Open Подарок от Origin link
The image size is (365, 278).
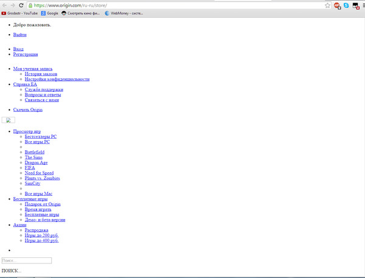[43, 204]
